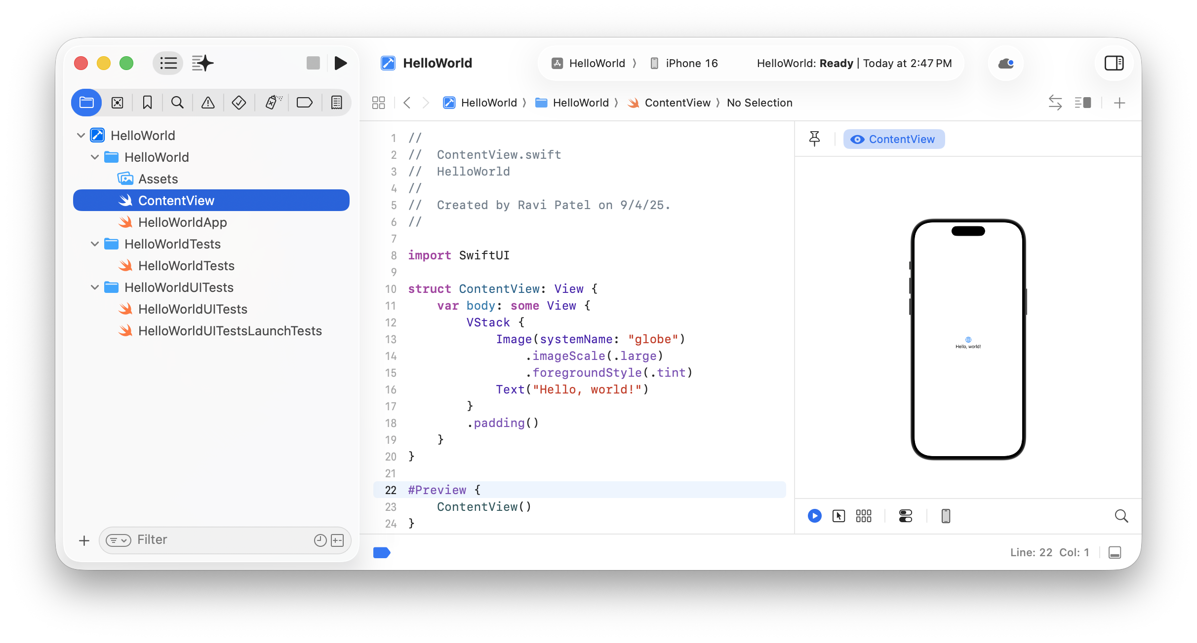
Task: Add a new file with plus button
Action: (x=84, y=541)
